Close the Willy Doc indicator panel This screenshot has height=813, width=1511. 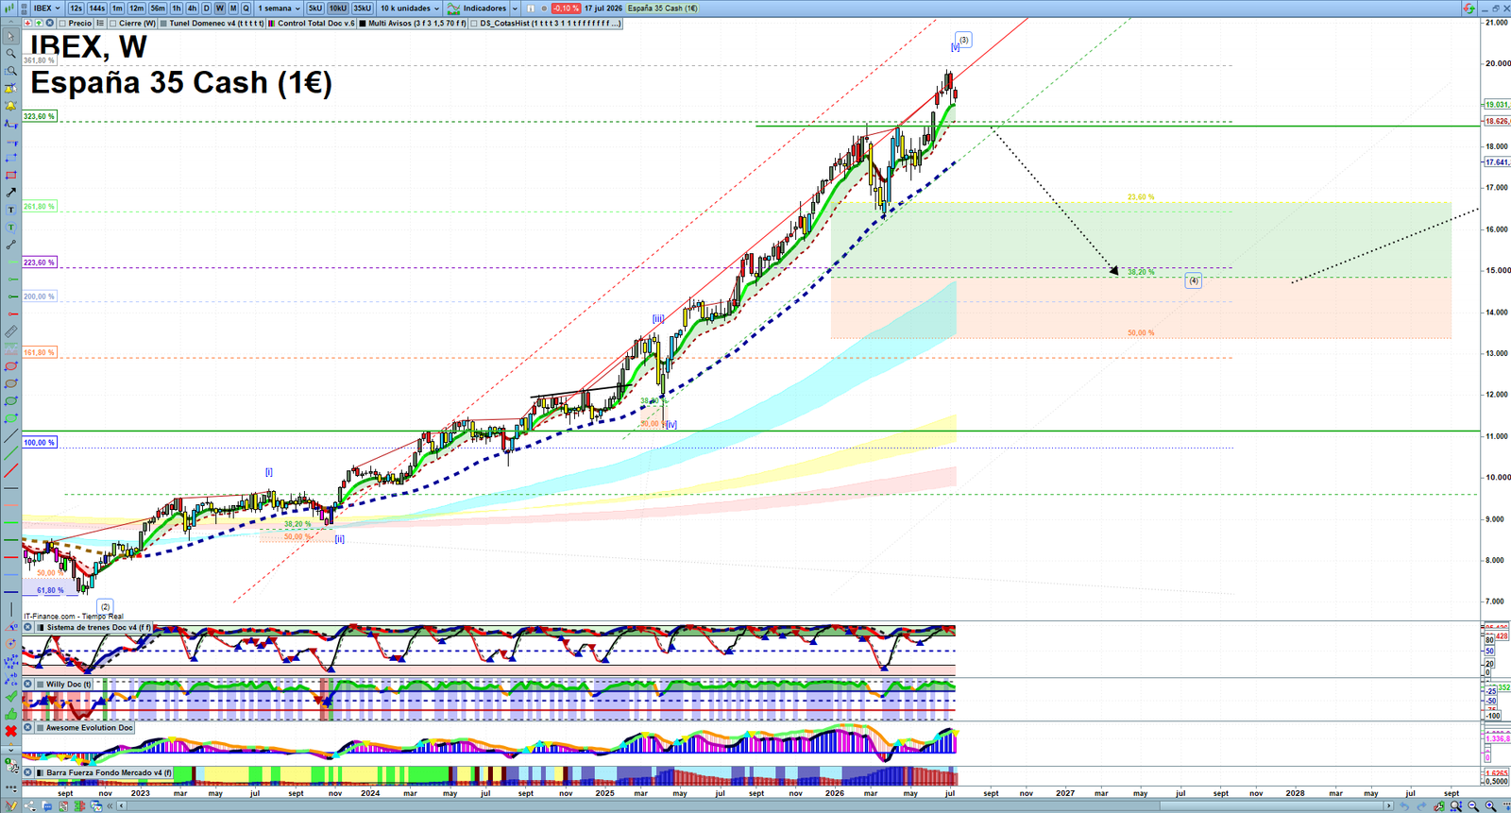point(27,685)
